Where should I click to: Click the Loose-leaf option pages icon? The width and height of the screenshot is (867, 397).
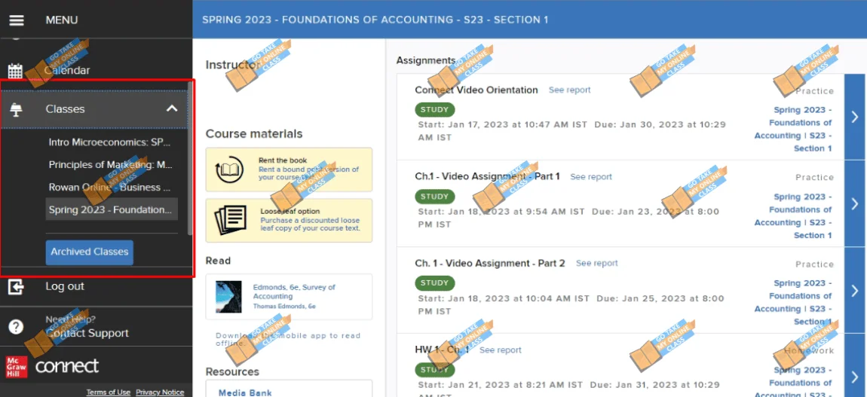[x=230, y=220]
